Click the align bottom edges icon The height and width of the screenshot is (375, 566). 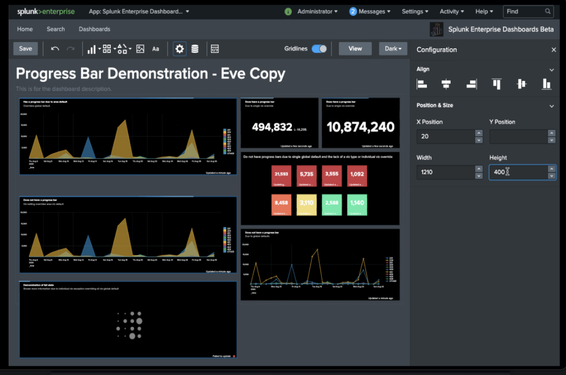tap(546, 84)
